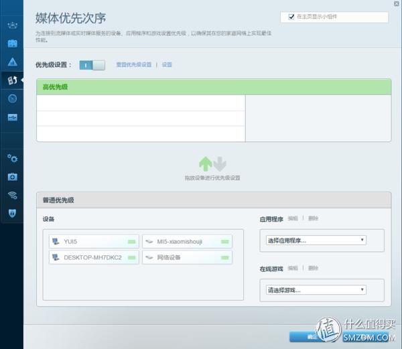The width and height of the screenshot is (402, 349).
Task: Select the 网络设备 device entry
Action: pyautogui.click(x=187, y=257)
